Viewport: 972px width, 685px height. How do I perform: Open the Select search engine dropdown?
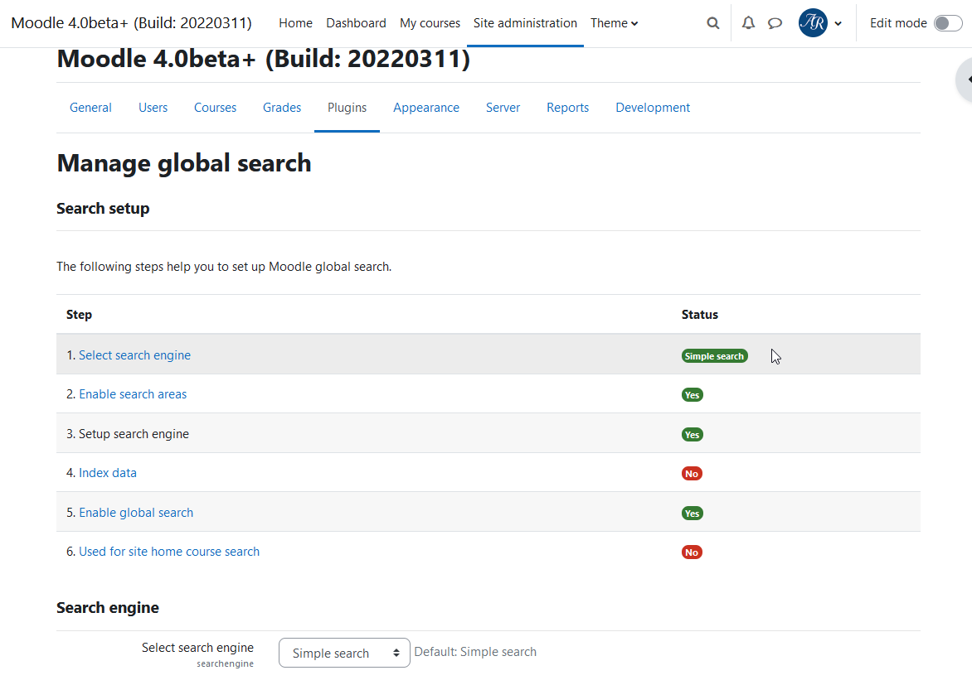(x=344, y=653)
